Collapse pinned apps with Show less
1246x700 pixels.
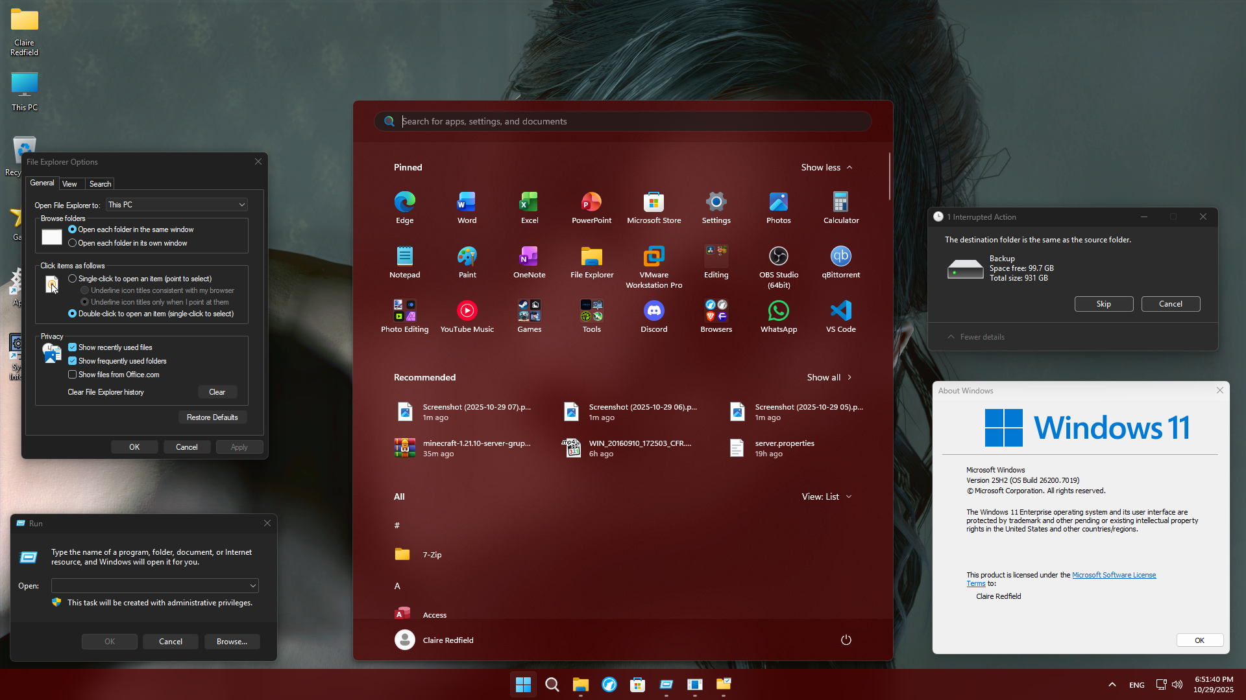[x=826, y=167]
